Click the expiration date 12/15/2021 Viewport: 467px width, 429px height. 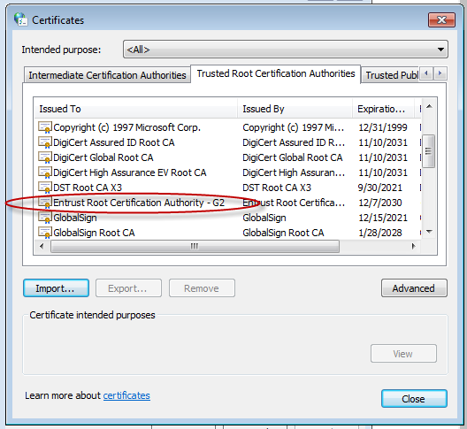[x=383, y=218]
